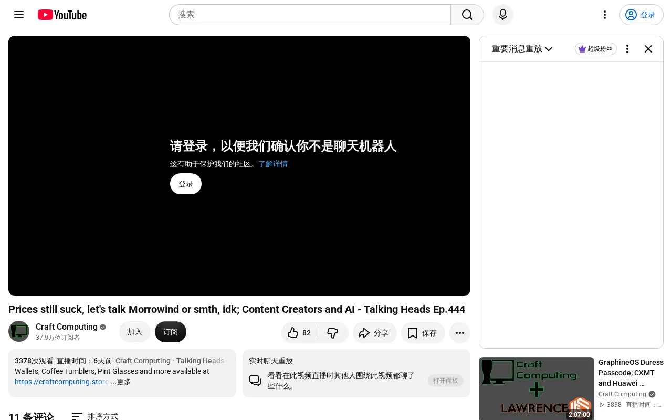
Task: Open GraphineOS Duress Passcode video title
Action: [x=631, y=373]
